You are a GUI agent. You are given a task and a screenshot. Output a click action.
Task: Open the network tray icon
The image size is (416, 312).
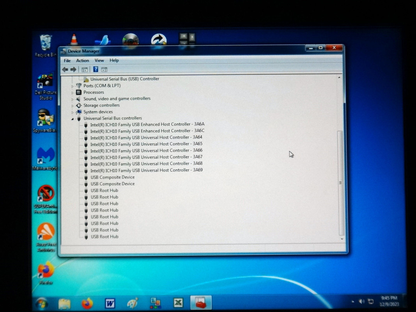point(371,301)
